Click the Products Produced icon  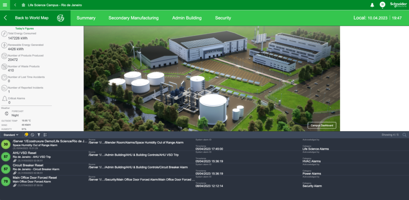click(4, 56)
